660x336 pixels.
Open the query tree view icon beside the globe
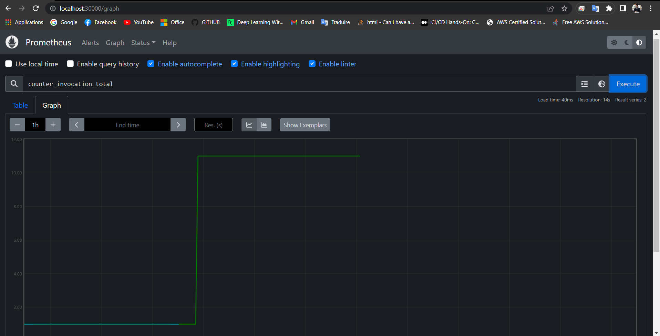tap(584, 84)
